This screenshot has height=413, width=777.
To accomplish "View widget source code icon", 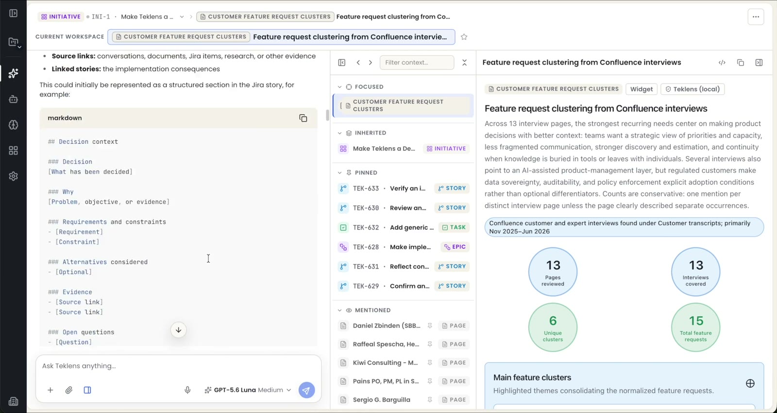I will [x=722, y=63].
